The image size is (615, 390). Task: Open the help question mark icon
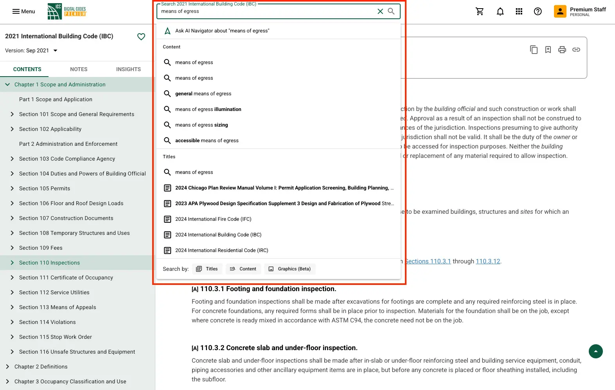point(538,12)
